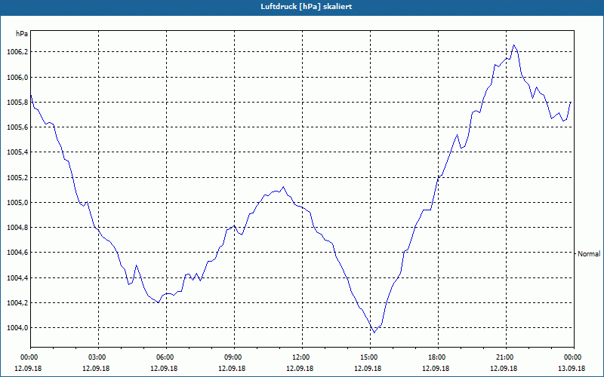Click the 15:00 time axis label
Screen dimensions: 604x377
pos(370,357)
